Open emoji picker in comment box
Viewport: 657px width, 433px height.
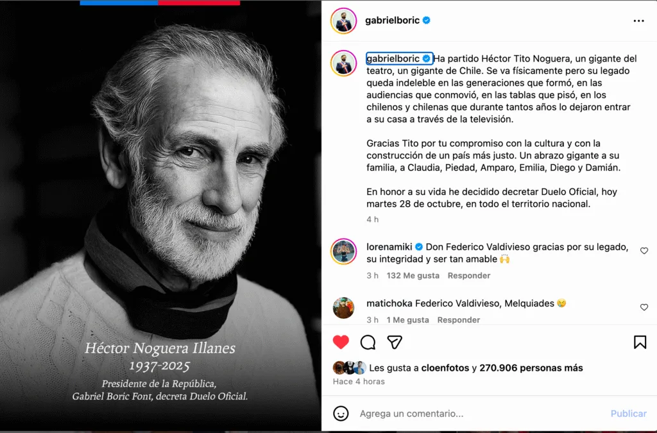tap(341, 414)
